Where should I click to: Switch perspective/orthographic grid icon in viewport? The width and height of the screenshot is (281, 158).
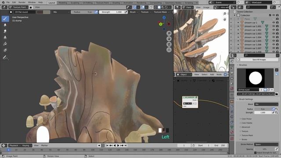169,50
